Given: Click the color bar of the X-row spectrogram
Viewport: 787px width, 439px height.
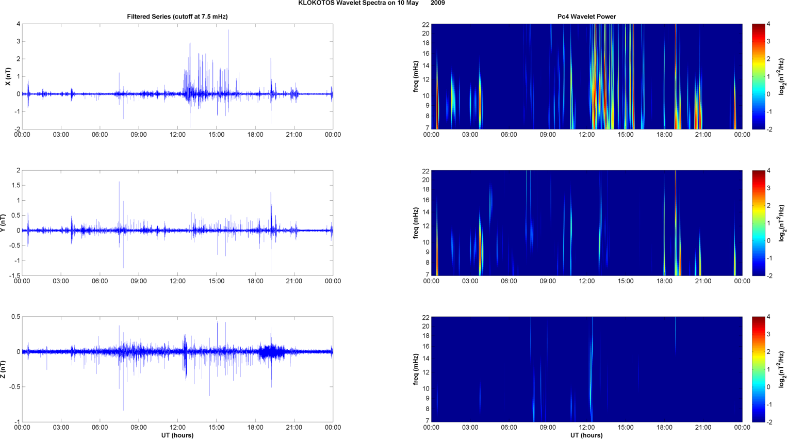Looking at the screenshot, I should (758, 76).
